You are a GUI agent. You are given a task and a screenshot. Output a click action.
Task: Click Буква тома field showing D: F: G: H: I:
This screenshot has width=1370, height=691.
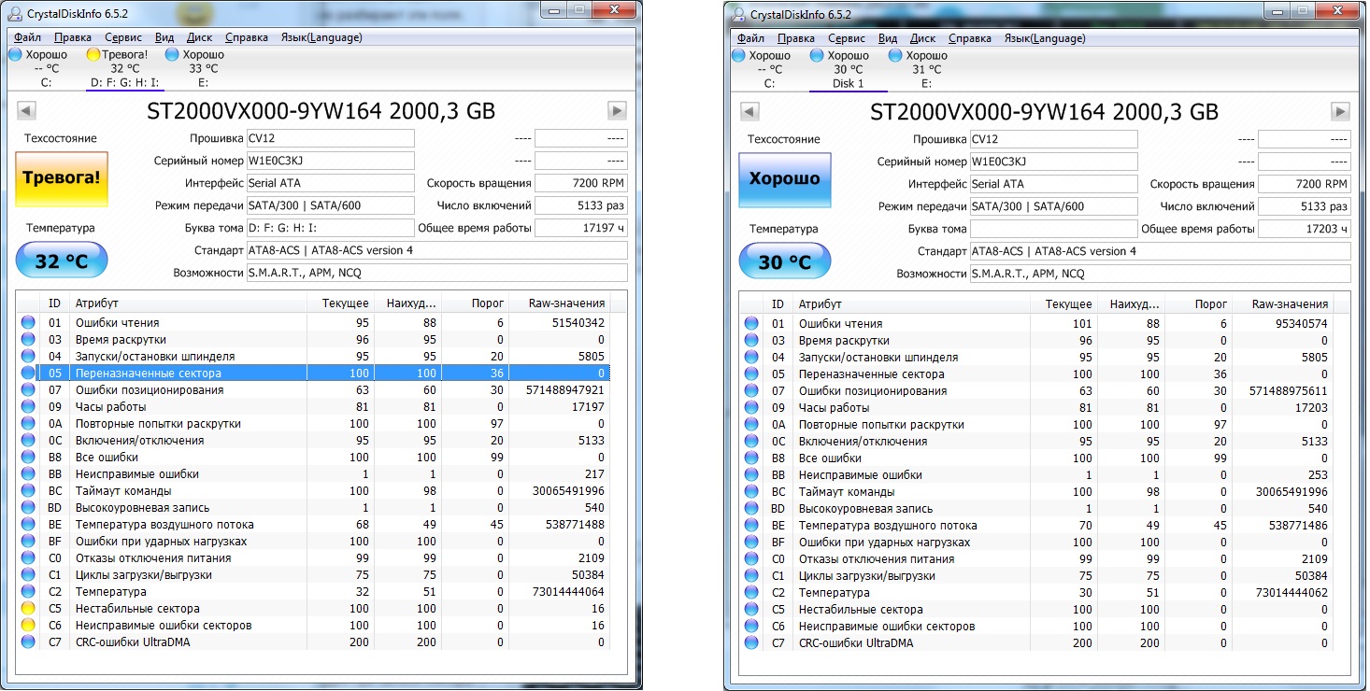pyautogui.click(x=330, y=228)
